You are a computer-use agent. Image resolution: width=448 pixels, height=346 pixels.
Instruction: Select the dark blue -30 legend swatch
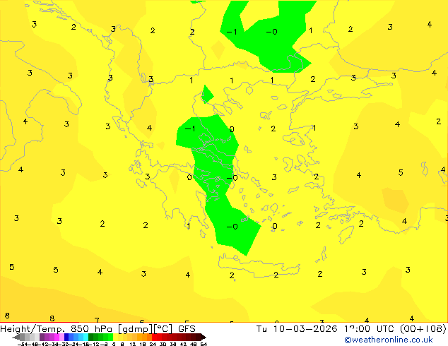point(66,337)
